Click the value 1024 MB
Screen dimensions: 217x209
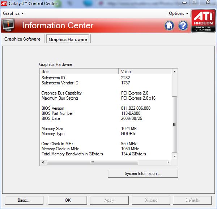coord(129,129)
